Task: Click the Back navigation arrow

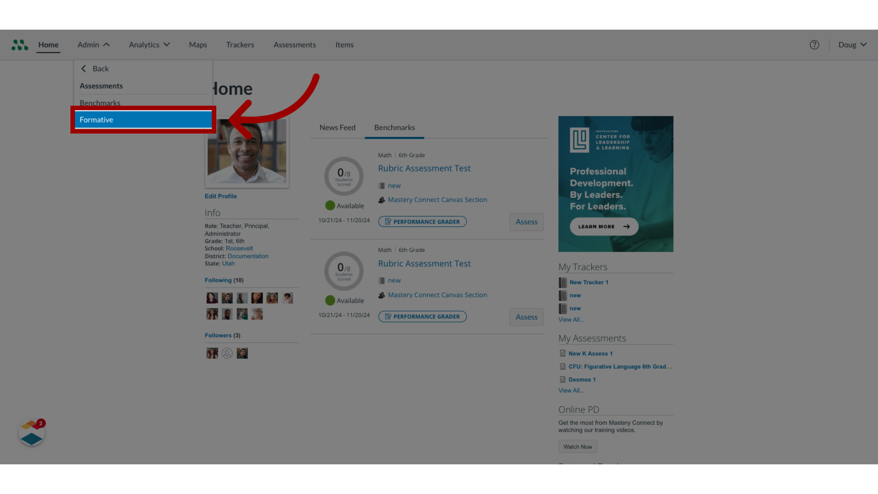Action: point(84,68)
